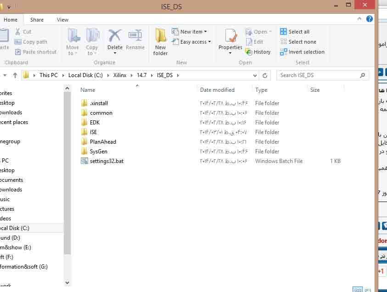The height and width of the screenshot is (292, 387).
Task: Open the Documents navigation item
Action: click(11, 180)
